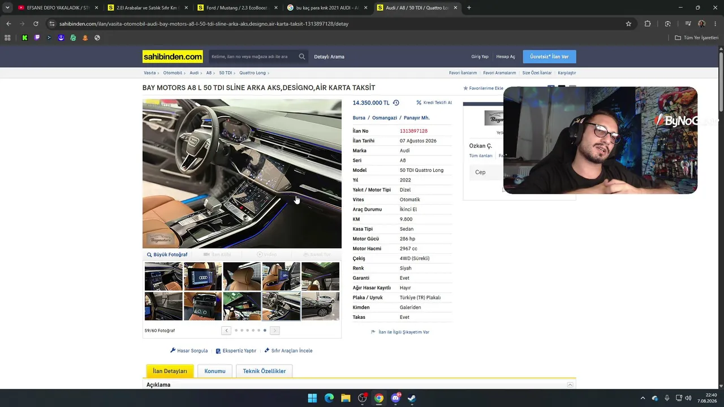This screenshot has height=407, width=724.
Task: Click the microphone icon in system tray
Action: click(667, 398)
